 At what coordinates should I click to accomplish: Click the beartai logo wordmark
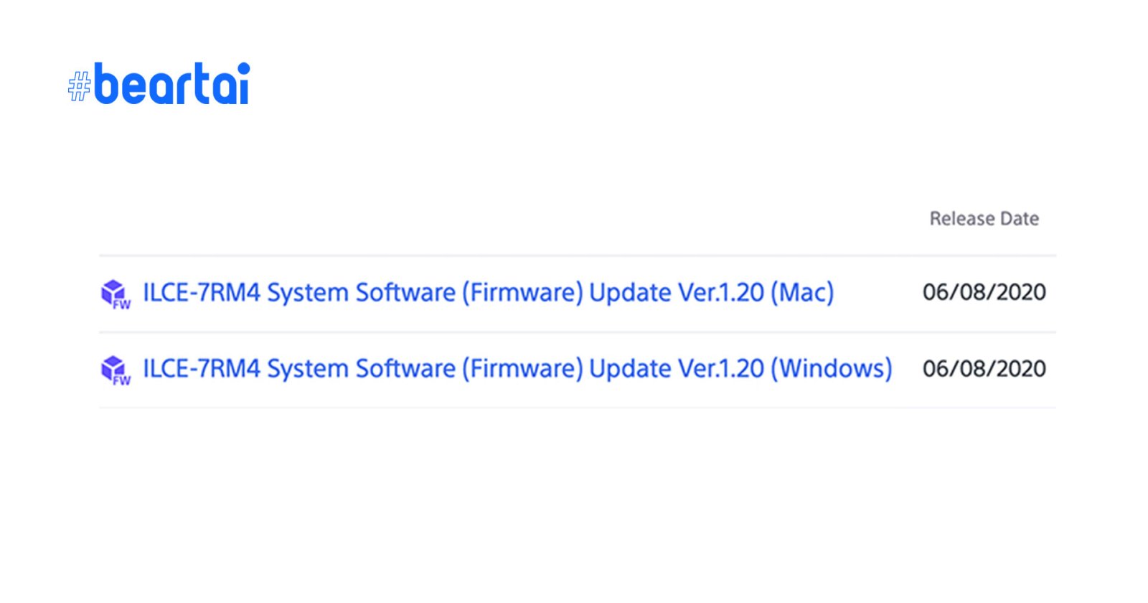172,84
